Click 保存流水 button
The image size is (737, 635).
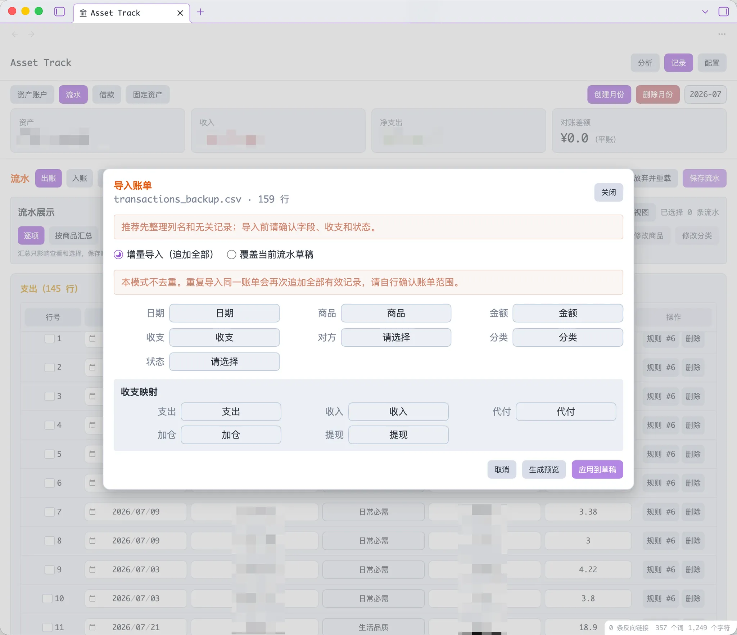[704, 178]
